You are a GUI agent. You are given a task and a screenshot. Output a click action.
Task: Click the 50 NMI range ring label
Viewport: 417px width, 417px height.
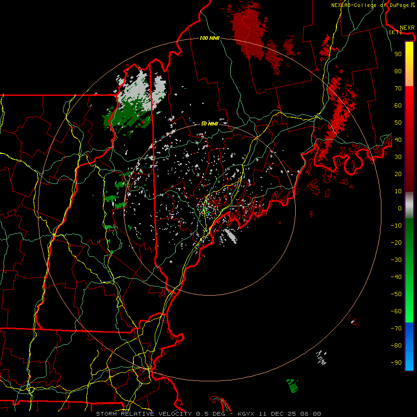tap(209, 124)
